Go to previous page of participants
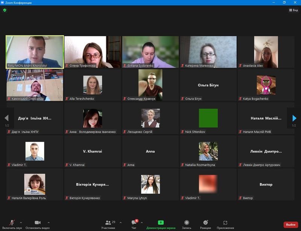 [6, 118]
